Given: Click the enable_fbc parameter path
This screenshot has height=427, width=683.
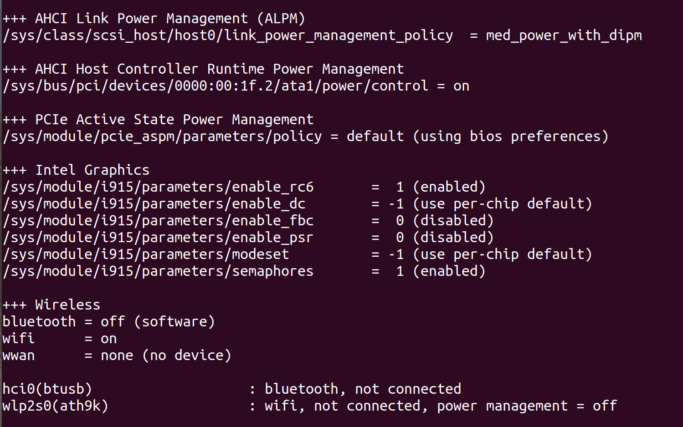Looking at the screenshot, I should tap(158, 221).
